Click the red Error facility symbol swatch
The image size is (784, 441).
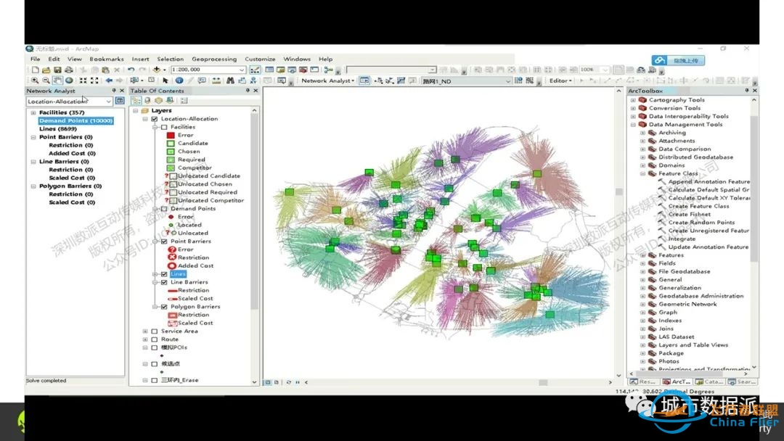[x=171, y=136]
